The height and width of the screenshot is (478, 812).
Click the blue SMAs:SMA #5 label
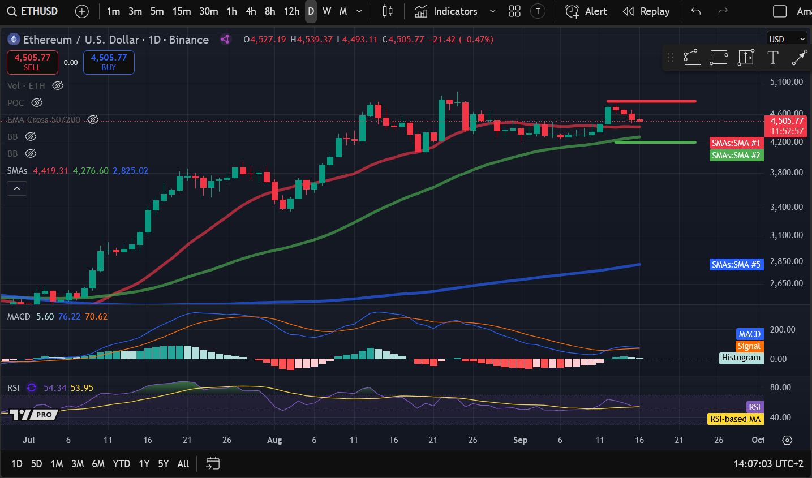pyautogui.click(x=736, y=264)
